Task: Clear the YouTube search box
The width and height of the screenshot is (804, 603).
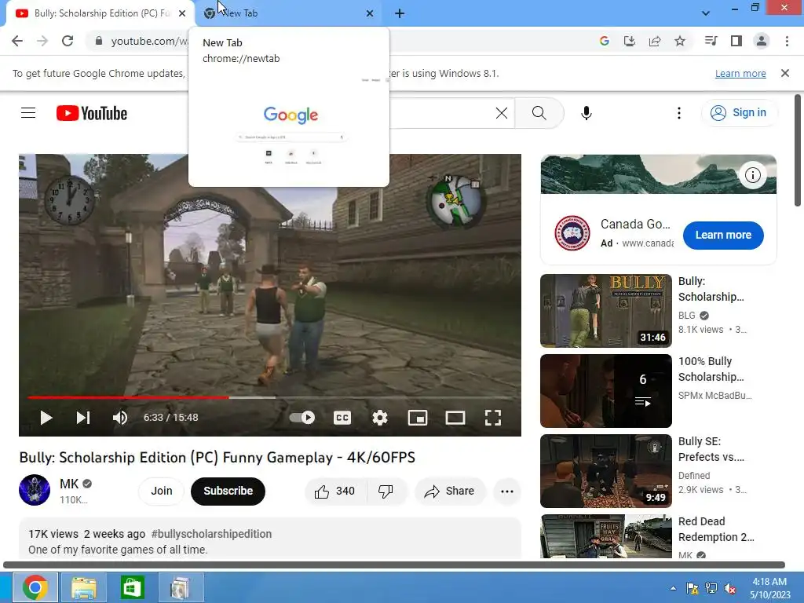Action: pyautogui.click(x=502, y=113)
